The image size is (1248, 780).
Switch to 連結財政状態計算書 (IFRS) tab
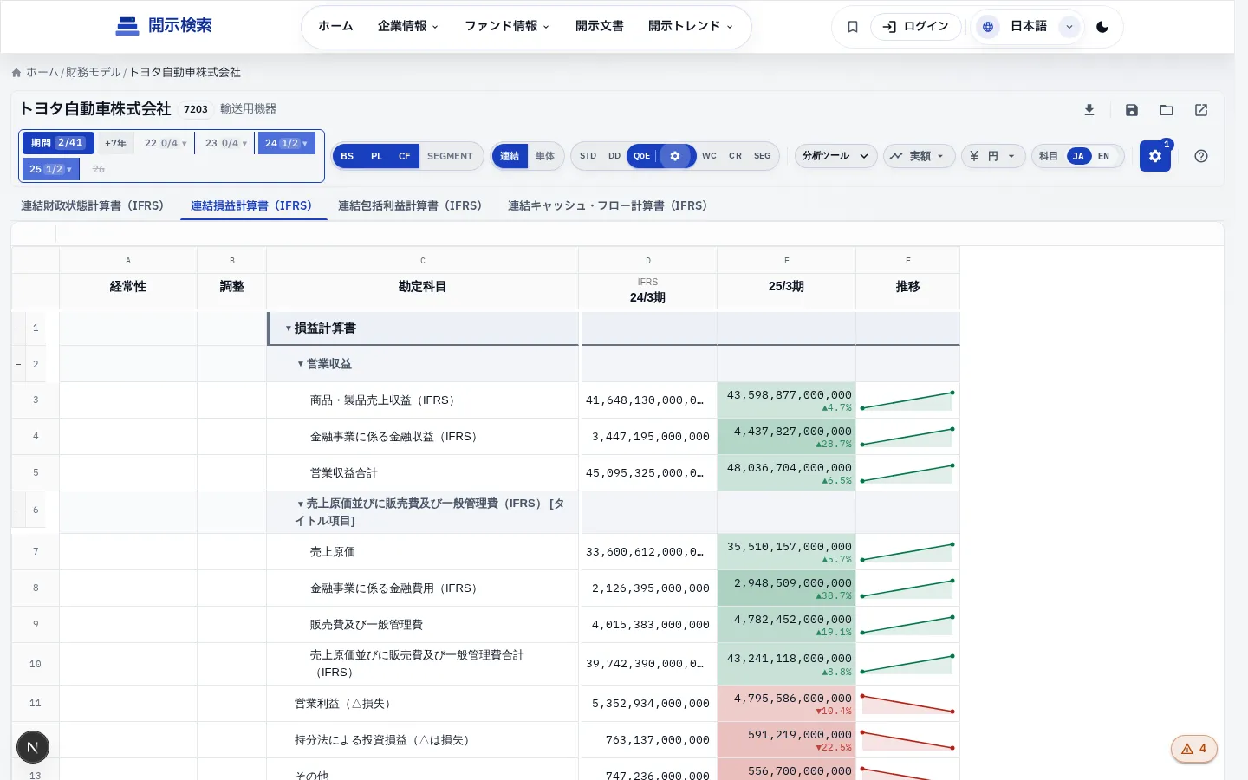click(x=92, y=206)
